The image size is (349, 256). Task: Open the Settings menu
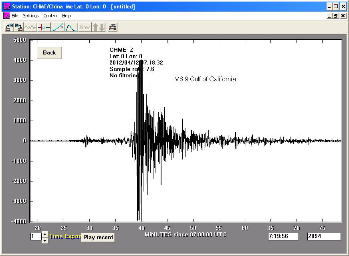30,16
